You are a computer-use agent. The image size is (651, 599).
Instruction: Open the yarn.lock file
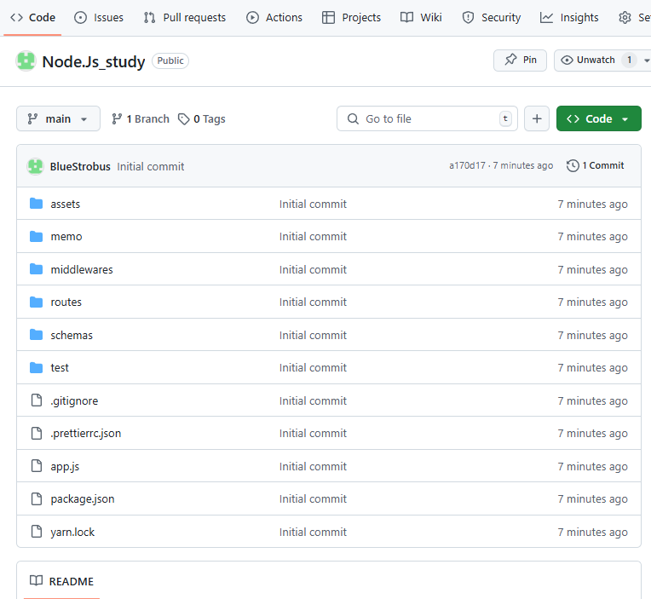[72, 532]
